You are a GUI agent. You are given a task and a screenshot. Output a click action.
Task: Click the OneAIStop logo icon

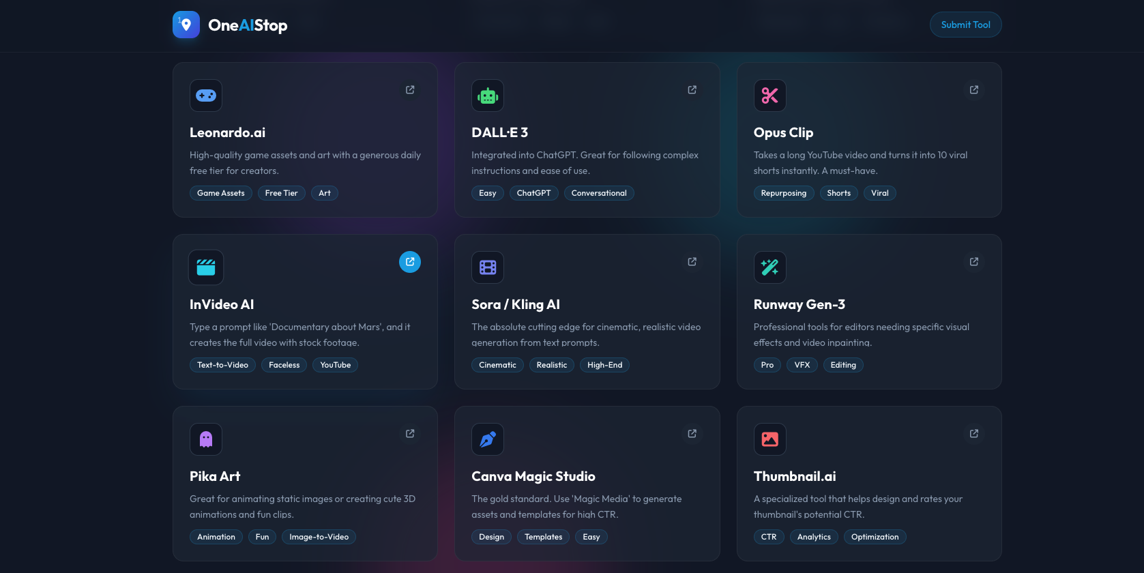[186, 25]
